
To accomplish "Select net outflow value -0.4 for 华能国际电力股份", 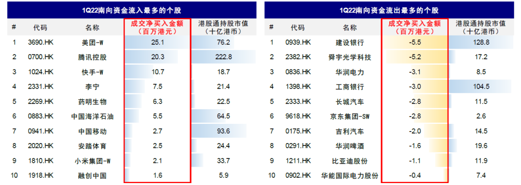I will (x=415, y=176).
